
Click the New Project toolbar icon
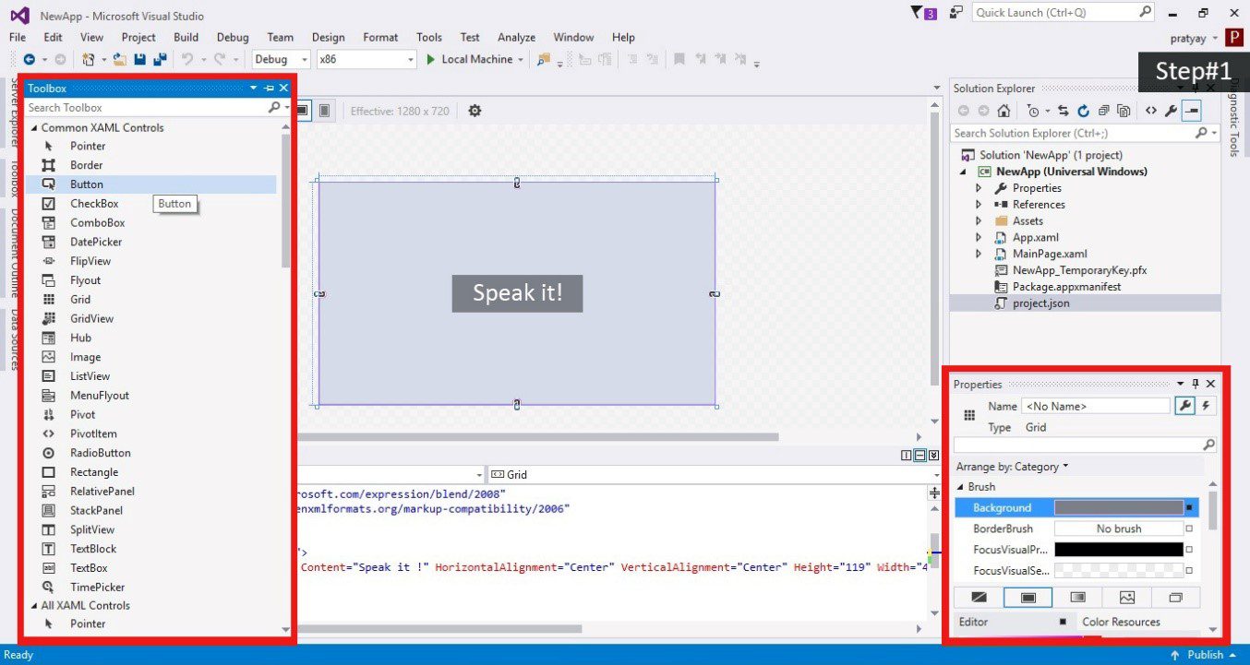click(x=89, y=59)
